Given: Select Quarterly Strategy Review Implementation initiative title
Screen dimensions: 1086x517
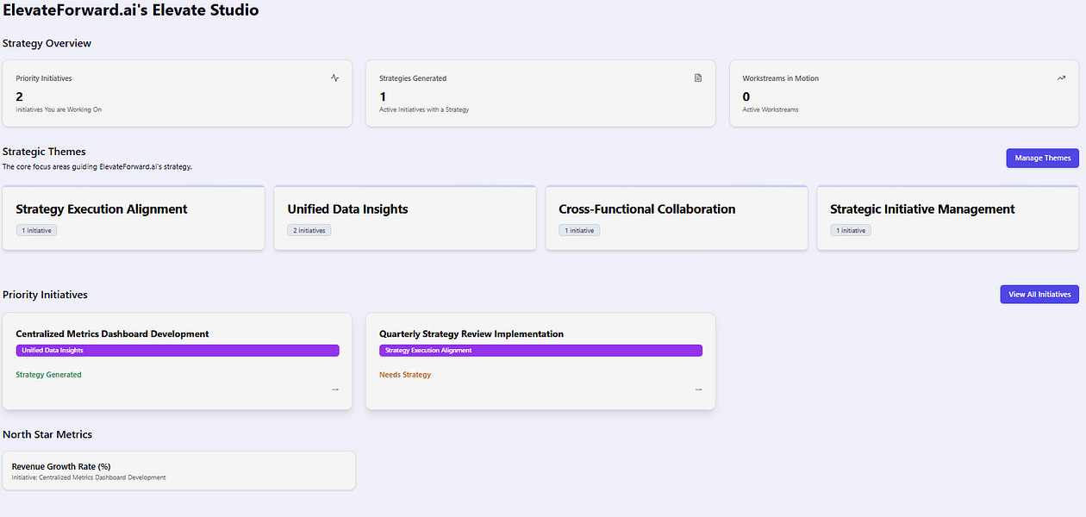Looking at the screenshot, I should point(471,333).
